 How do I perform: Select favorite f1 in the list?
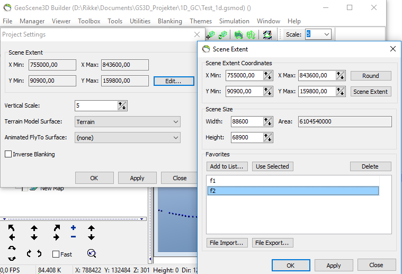(293, 181)
